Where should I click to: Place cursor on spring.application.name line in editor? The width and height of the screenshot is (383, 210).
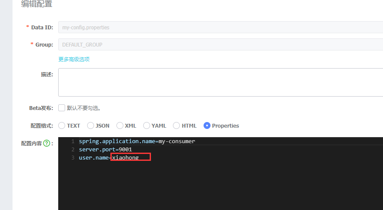137,141
